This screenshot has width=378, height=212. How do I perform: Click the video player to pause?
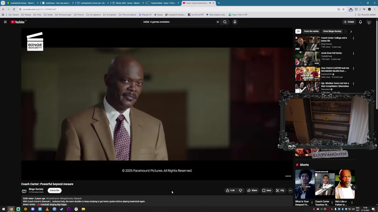click(x=157, y=104)
